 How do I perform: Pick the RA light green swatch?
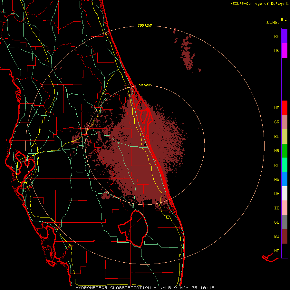(x=285, y=165)
